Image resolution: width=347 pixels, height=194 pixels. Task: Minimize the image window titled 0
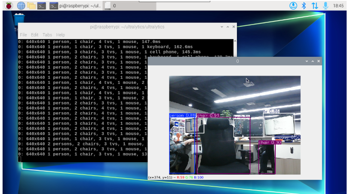[307, 61]
